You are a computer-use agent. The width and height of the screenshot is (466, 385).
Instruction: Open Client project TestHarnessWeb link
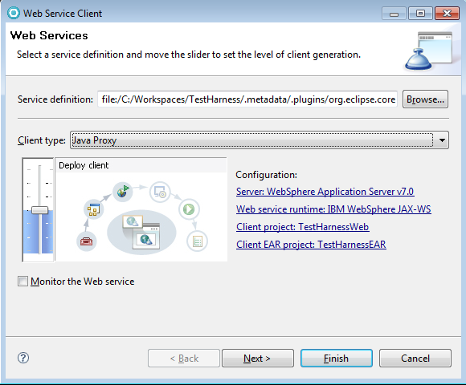303,227
